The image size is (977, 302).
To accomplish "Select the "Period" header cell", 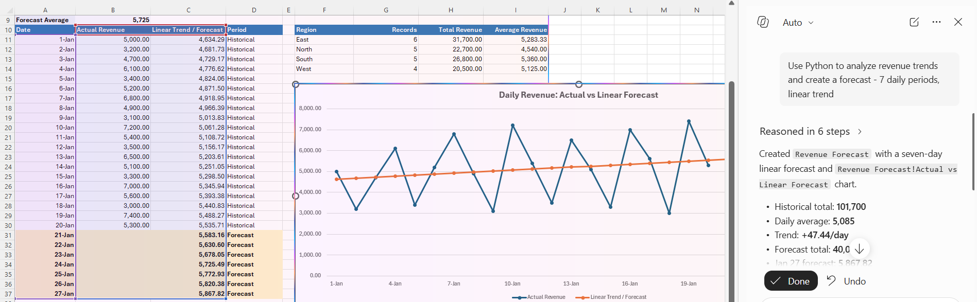I will 254,30.
